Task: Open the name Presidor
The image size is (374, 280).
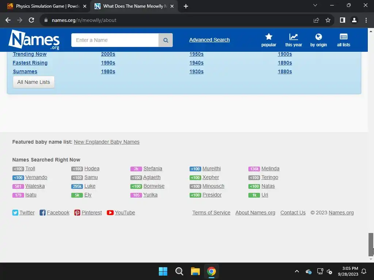Action: coord(212,195)
